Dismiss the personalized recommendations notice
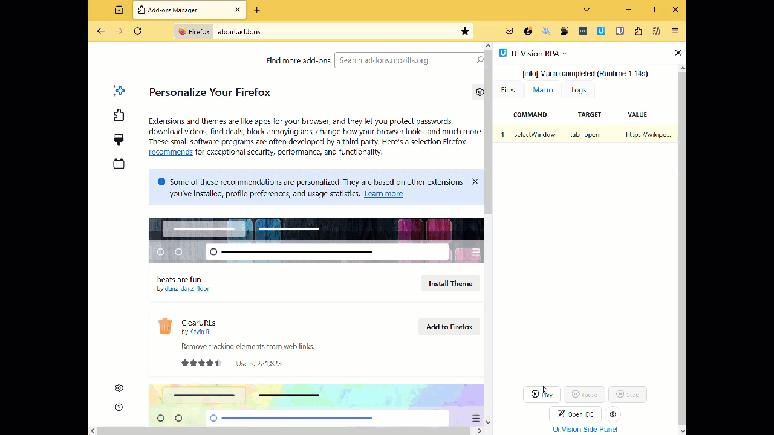The width and height of the screenshot is (774, 435). pos(475,182)
